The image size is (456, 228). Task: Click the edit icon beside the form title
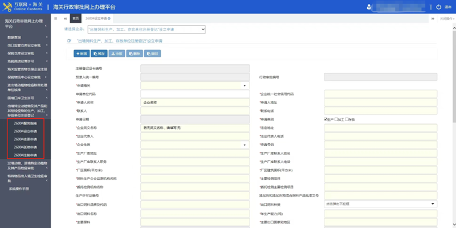pos(69,41)
